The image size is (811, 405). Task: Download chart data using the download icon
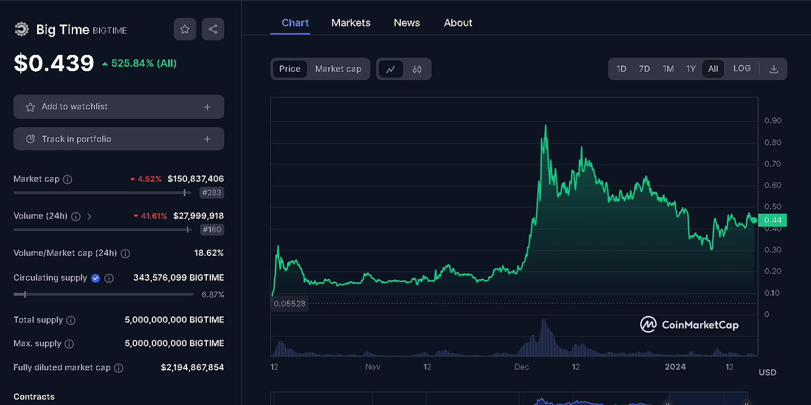click(x=773, y=69)
